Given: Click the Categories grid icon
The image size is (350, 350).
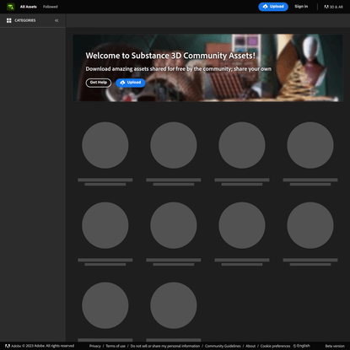Looking at the screenshot, I should point(9,20).
